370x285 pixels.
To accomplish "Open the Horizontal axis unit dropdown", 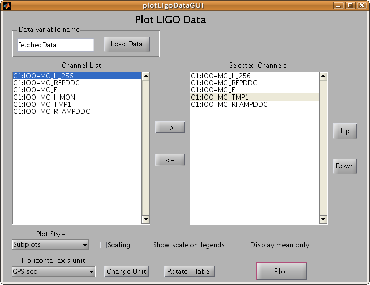I will [x=53, y=272].
